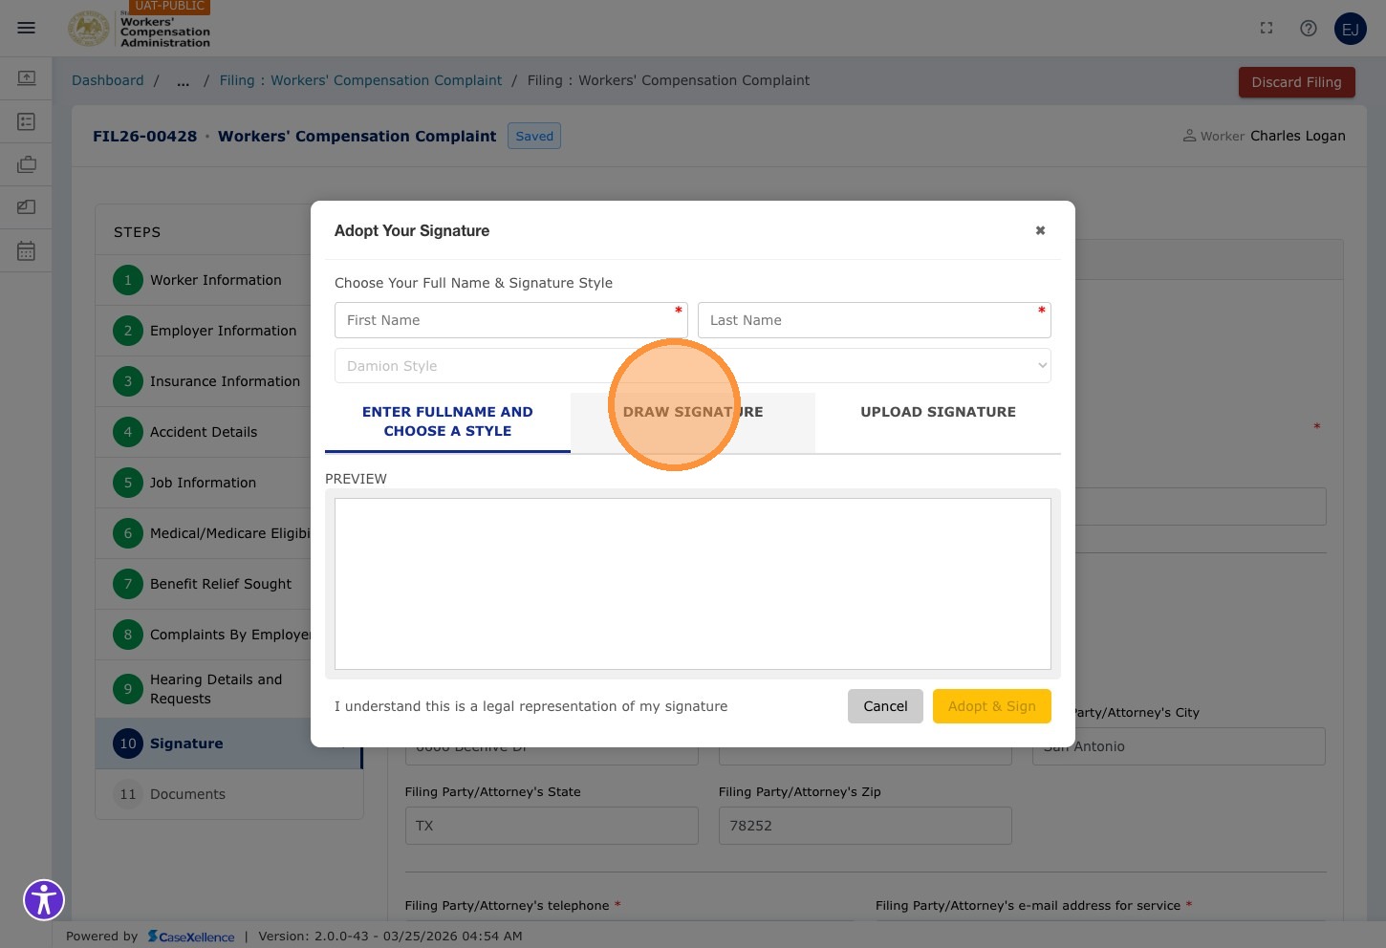Viewport: 1386px width, 948px height.
Task: Go to Complaints By Employer step
Action: pyautogui.click(x=229, y=635)
